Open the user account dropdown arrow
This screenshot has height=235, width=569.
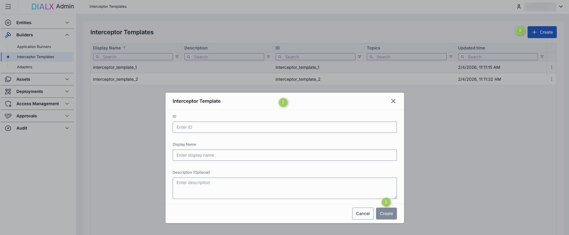click(x=561, y=7)
